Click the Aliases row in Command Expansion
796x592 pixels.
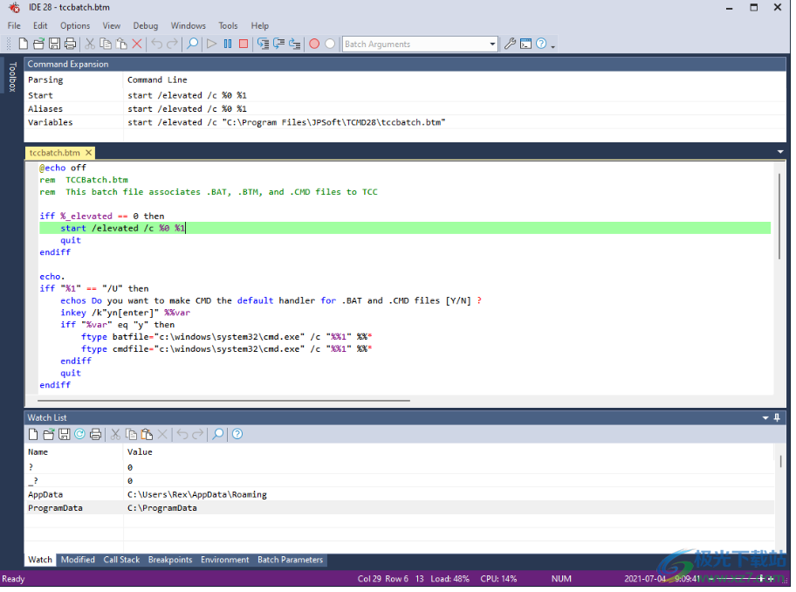click(x=405, y=109)
